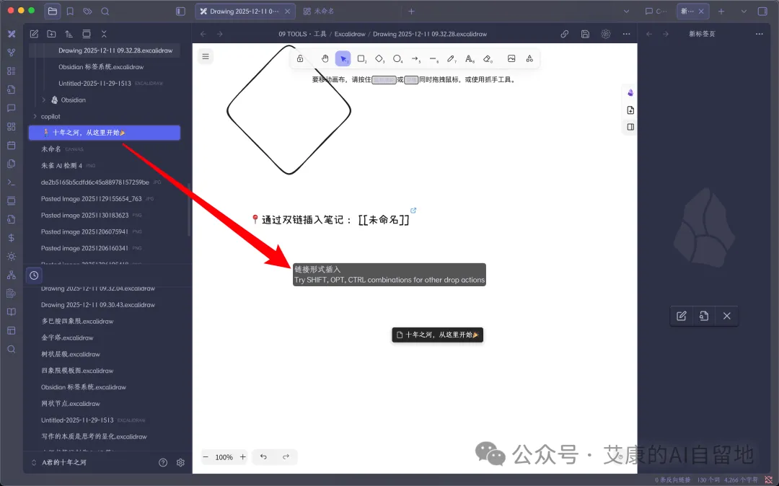Select the ellipse shape tool
The height and width of the screenshot is (486, 779).
click(397, 58)
